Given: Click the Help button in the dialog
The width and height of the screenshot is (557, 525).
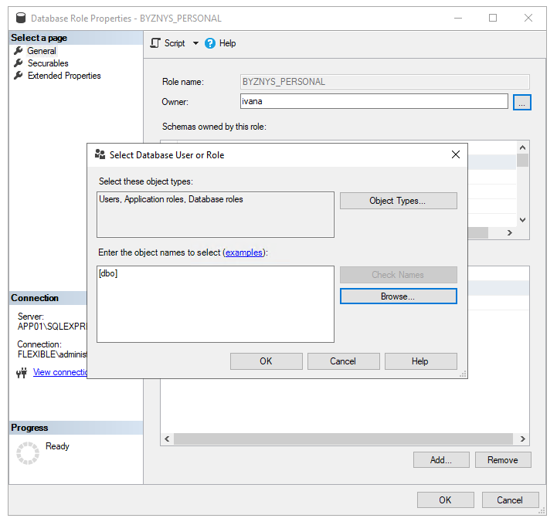Looking at the screenshot, I should pos(420,361).
